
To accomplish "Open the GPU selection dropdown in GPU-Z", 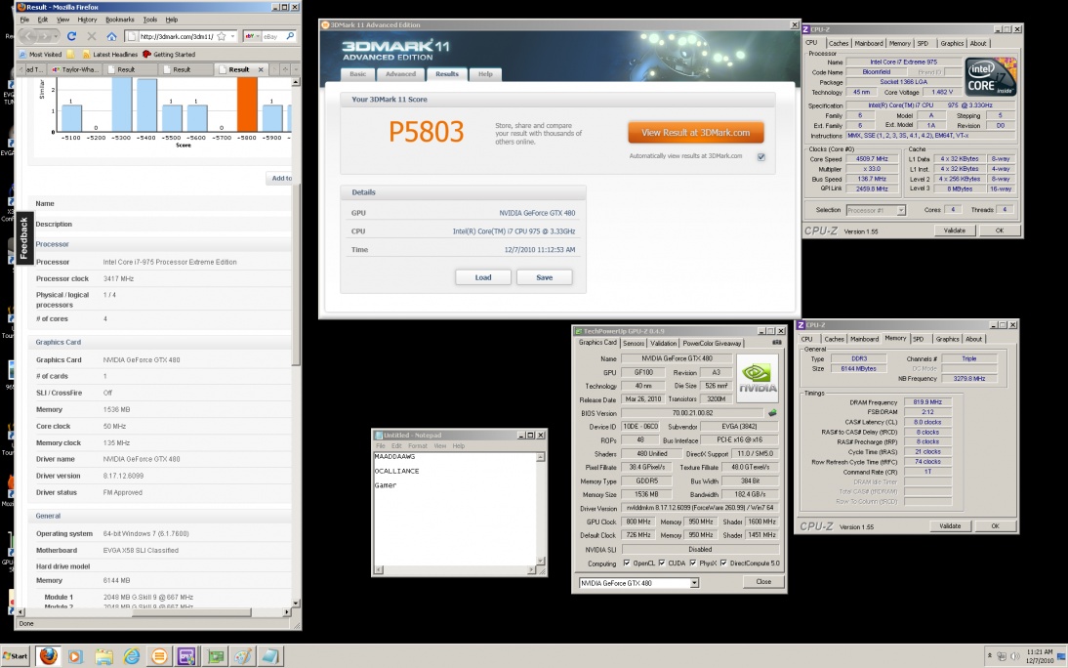I will [694, 583].
